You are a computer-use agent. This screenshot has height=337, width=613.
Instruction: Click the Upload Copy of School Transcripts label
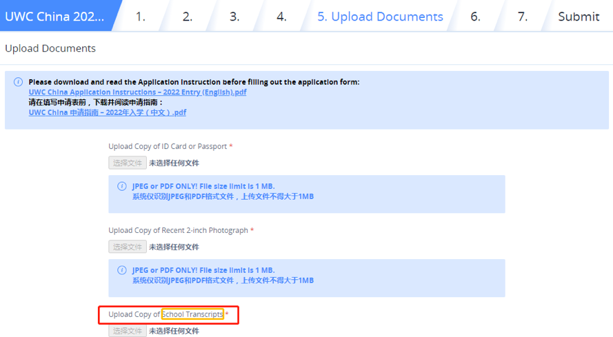tap(168, 314)
